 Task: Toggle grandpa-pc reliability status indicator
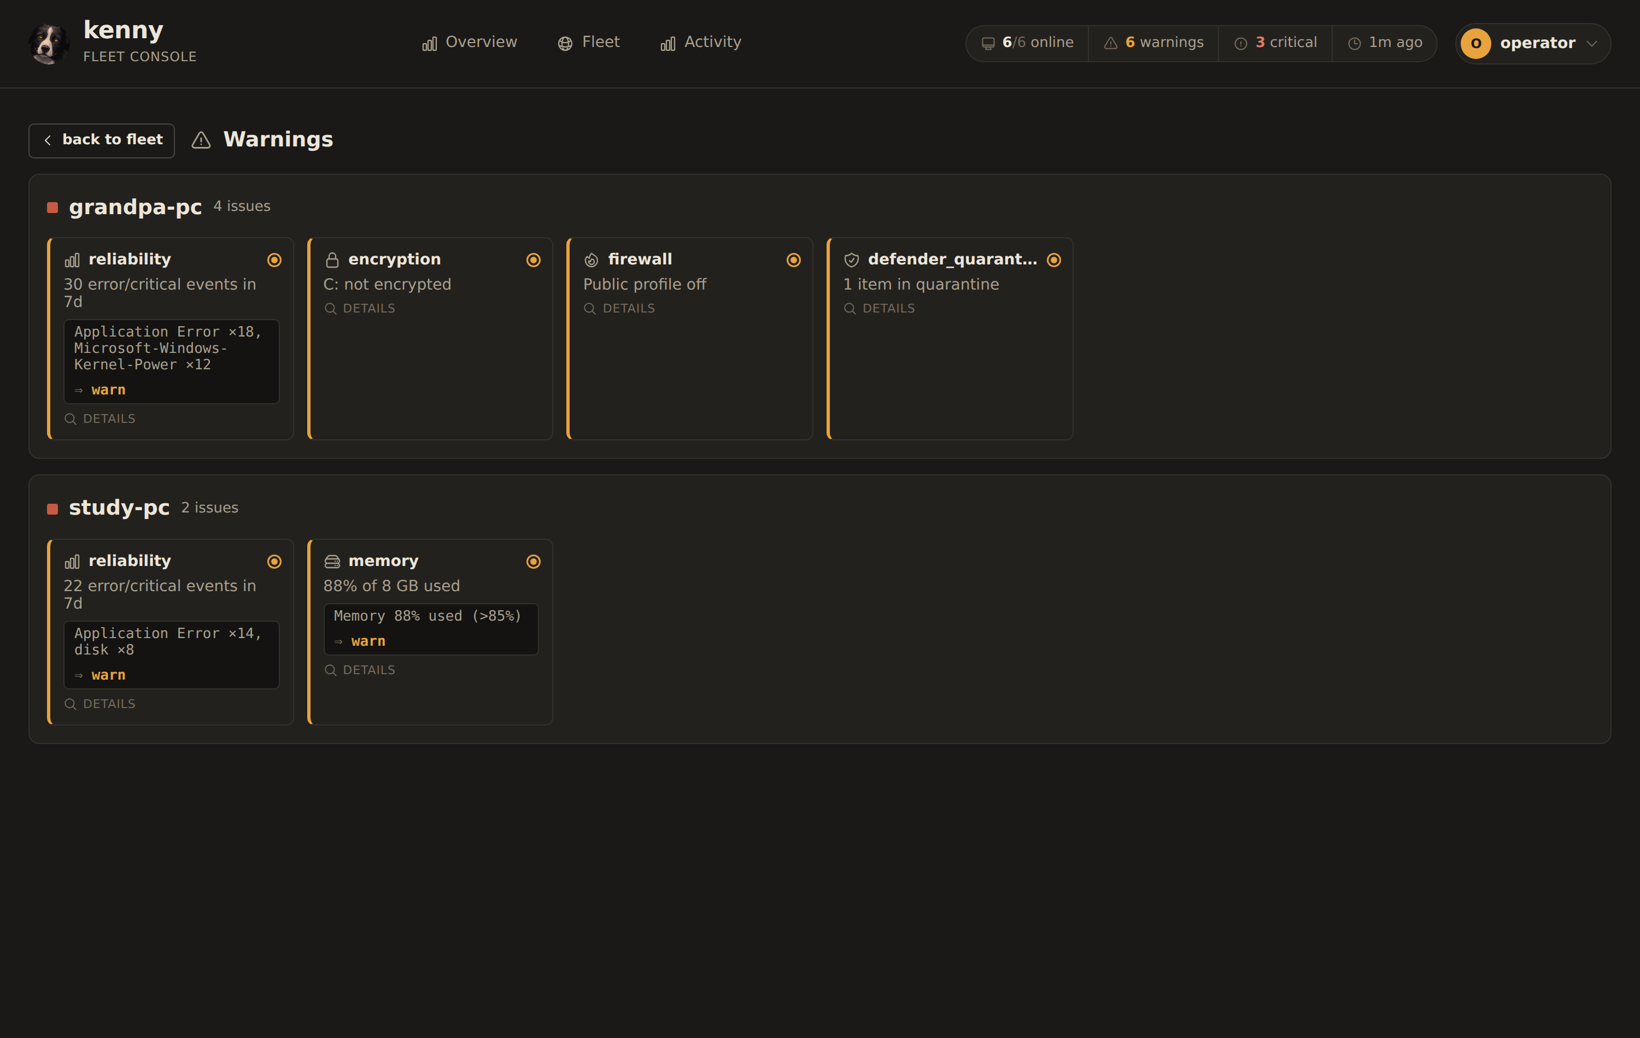tap(274, 260)
